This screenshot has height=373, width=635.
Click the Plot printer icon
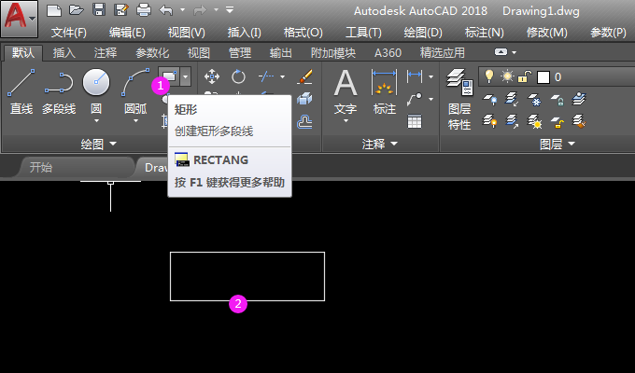[x=144, y=9]
